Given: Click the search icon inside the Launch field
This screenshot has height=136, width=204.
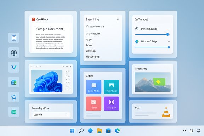Looking at the screenshot, I should 67,115.
